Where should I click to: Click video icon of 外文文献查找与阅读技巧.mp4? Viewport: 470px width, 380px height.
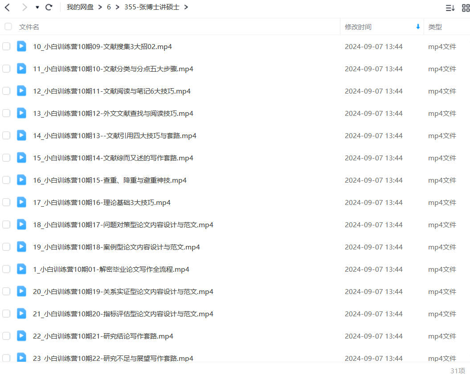(x=21, y=113)
